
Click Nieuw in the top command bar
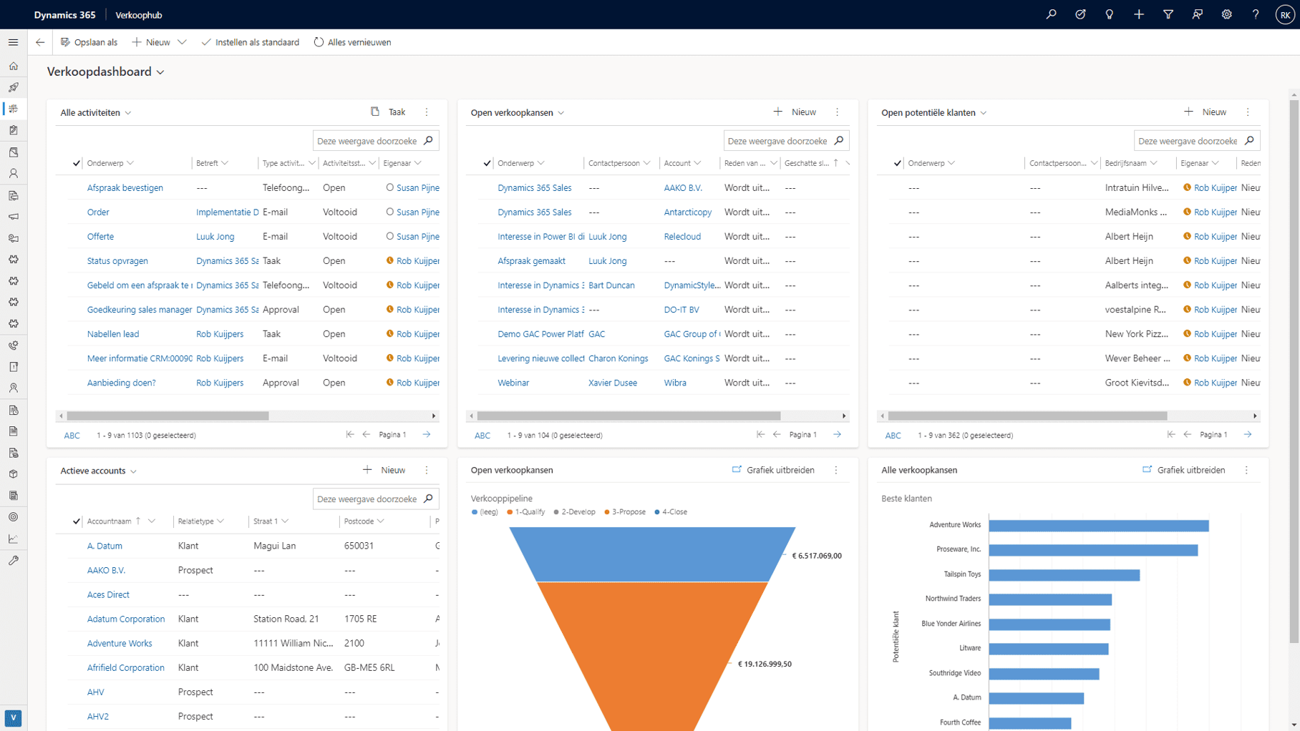coord(151,42)
